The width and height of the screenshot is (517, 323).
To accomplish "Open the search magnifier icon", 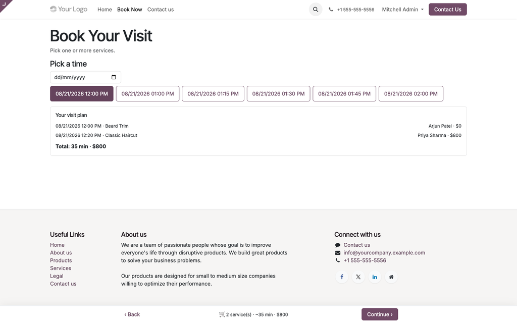I will [315, 10].
